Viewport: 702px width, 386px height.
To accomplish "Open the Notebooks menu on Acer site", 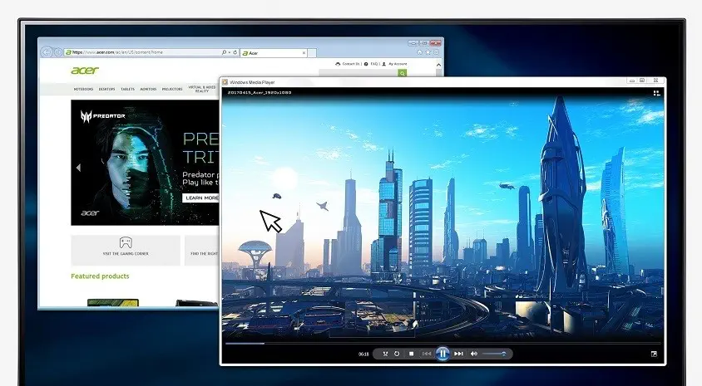I will [84, 89].
